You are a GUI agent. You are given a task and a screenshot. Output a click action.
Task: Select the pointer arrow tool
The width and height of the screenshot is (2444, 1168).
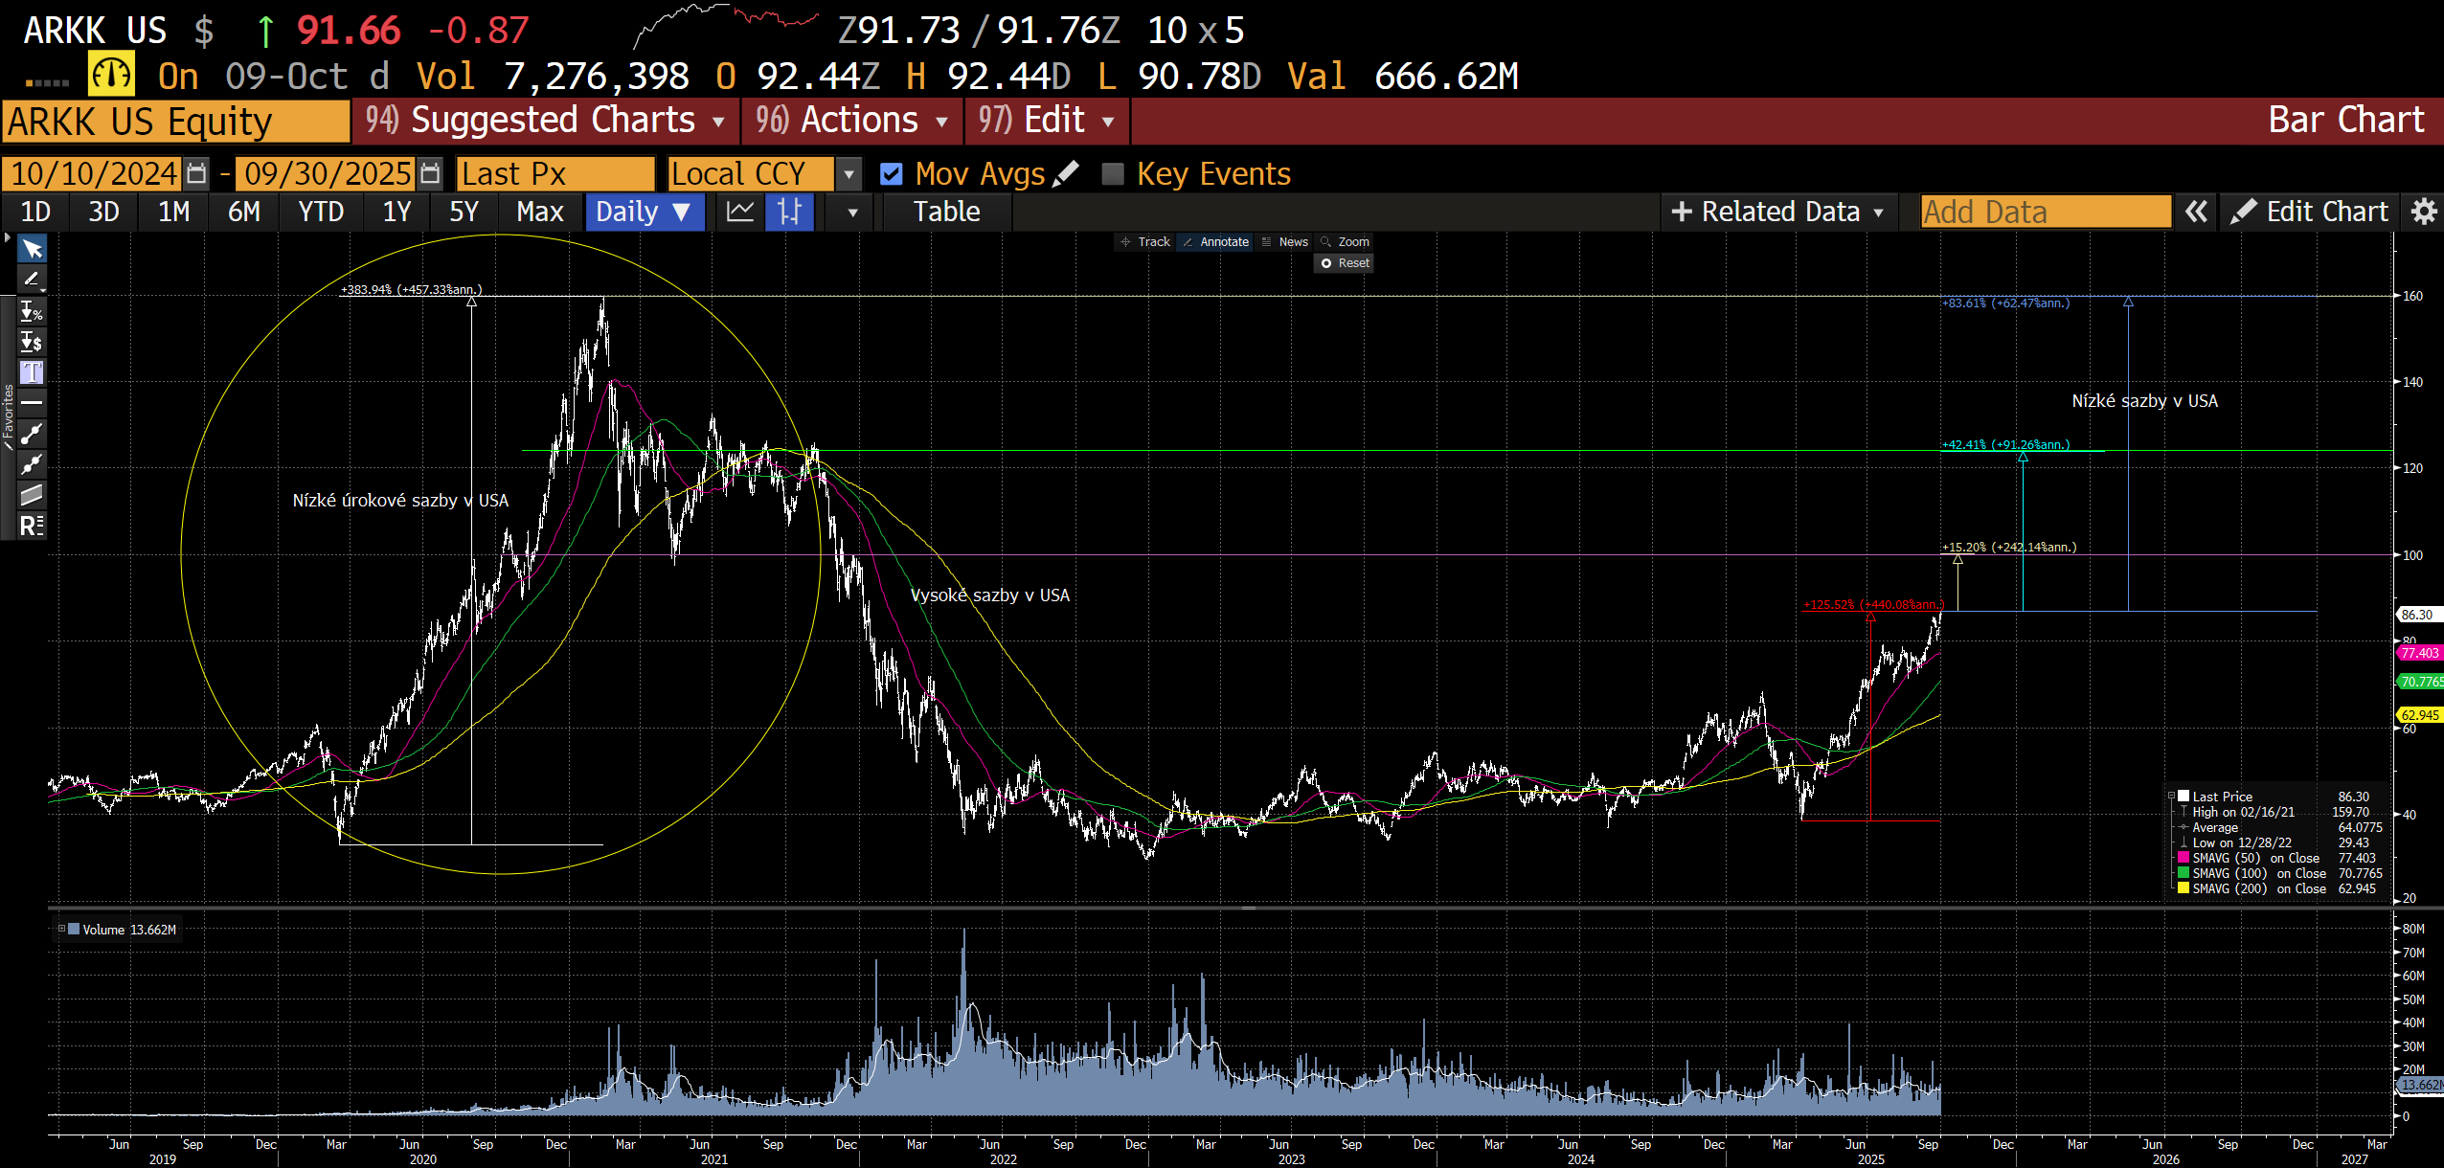32,250
